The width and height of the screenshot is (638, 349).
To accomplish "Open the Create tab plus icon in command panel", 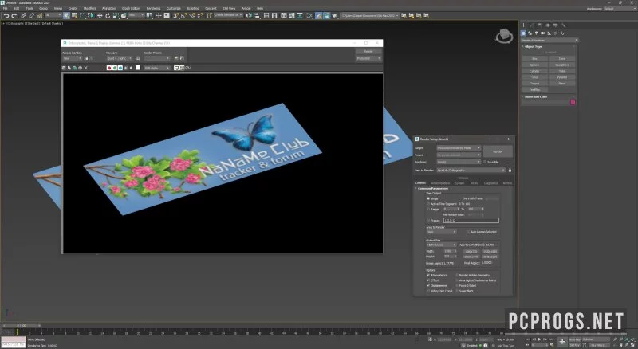I will (x=524, y=25).
